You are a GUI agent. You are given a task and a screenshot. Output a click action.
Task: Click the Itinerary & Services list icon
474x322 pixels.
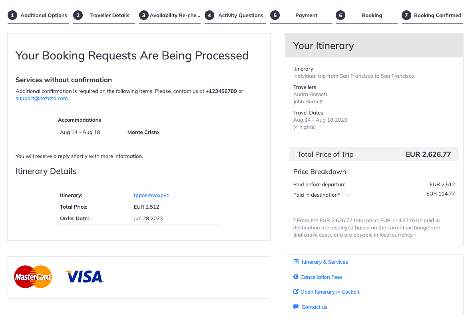click(296, 262)
